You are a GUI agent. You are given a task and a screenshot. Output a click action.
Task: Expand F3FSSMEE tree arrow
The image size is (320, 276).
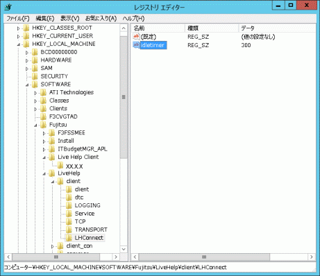[x=44, y=134]
